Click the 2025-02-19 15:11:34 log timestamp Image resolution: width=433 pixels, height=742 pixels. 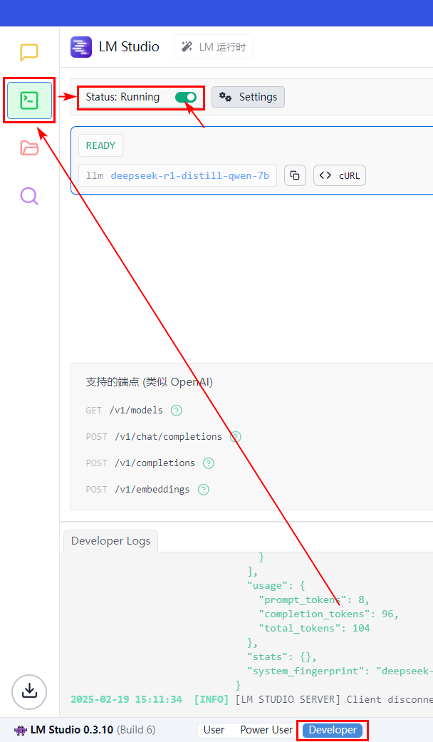126,699
